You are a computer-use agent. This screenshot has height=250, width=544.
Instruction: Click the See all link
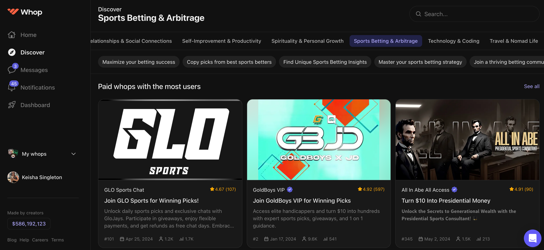coord(531,86)
